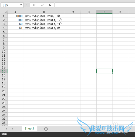Click the previous sheet navigation arrow
This screenshot has width=135, height=137.
pyautogui.click(x=6, y=129)
